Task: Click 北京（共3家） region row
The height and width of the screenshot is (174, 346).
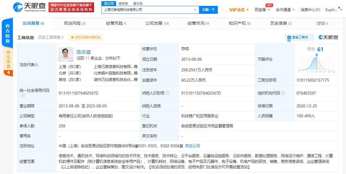Action: click(x=70, y=73)
